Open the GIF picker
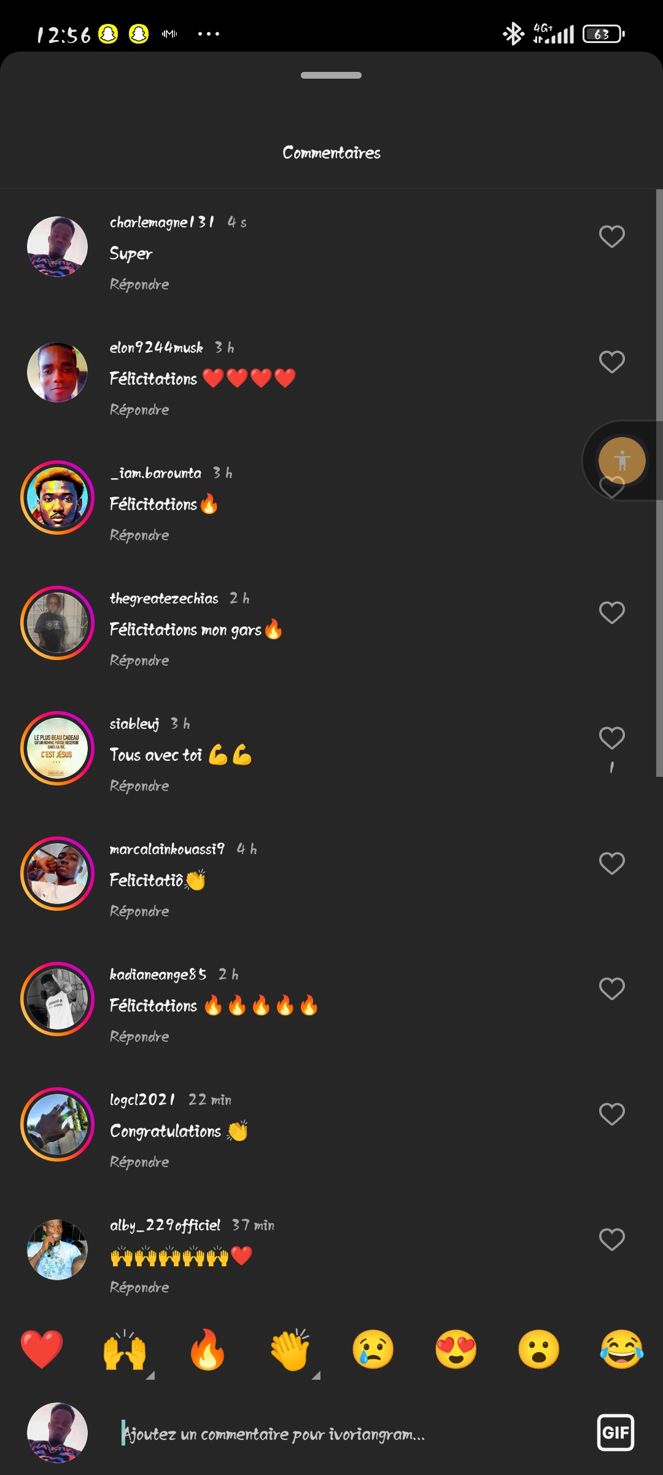Screen dimensions: 663x1475 pos(616,1433)
